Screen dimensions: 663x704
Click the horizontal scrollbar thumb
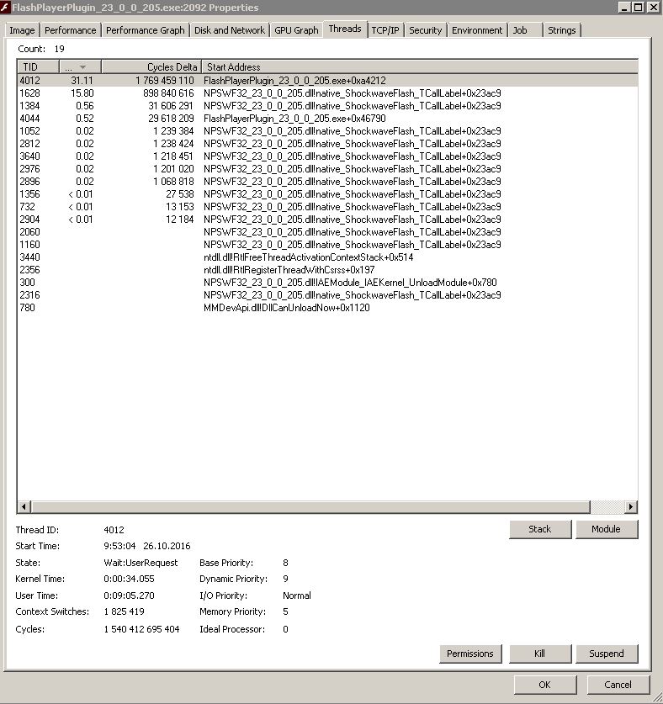pyautogui.click(x=310, y=507)
